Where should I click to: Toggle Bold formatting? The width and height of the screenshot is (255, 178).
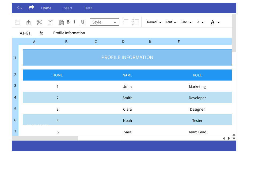pos(68,22)
